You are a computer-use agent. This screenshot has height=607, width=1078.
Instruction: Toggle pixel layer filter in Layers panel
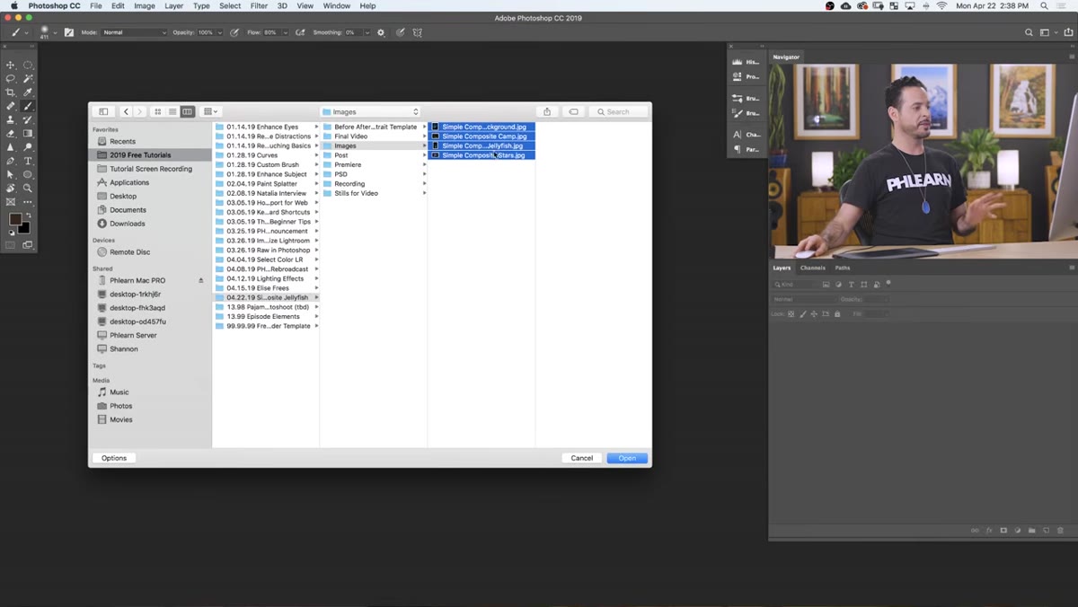tap(826, 285)
